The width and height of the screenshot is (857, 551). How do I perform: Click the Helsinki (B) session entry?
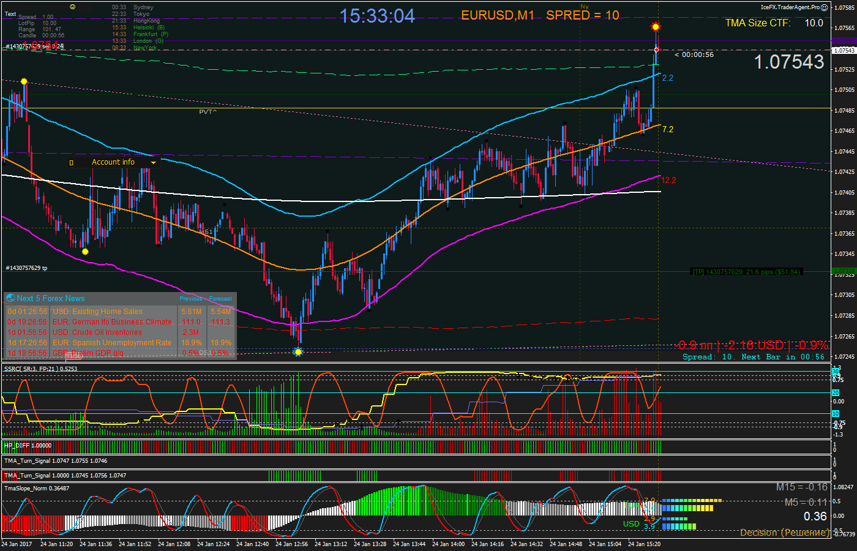[138, 28]
